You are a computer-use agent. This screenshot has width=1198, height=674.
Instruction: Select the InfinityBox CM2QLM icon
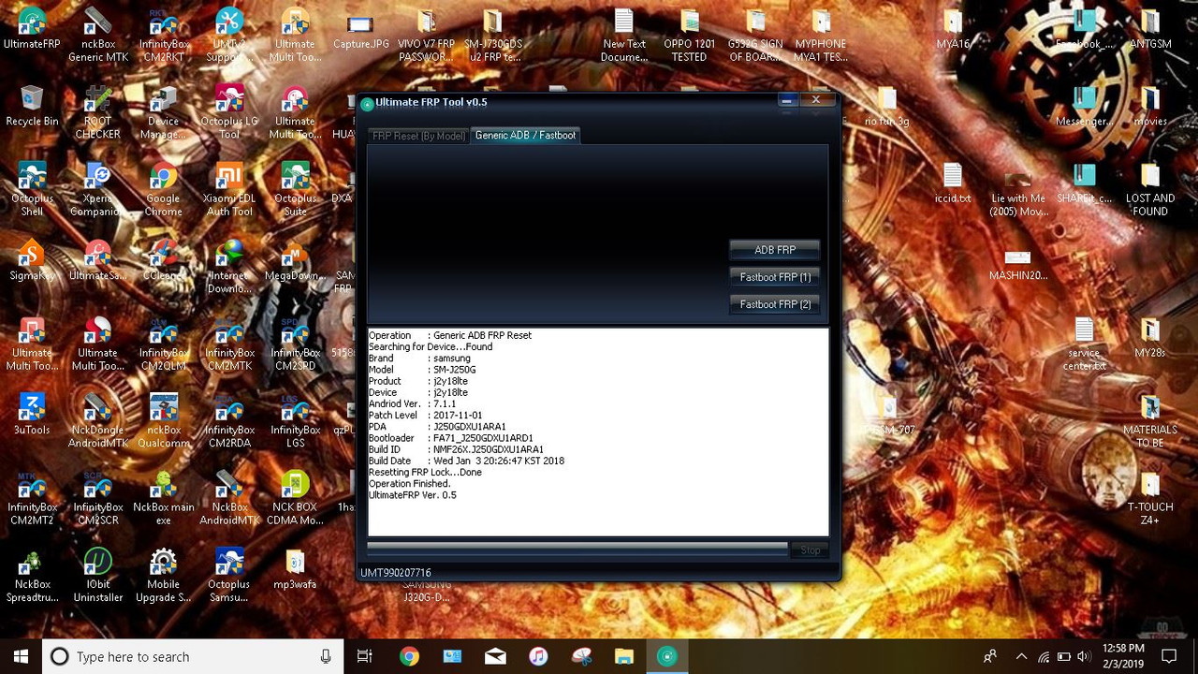(164, 344)
